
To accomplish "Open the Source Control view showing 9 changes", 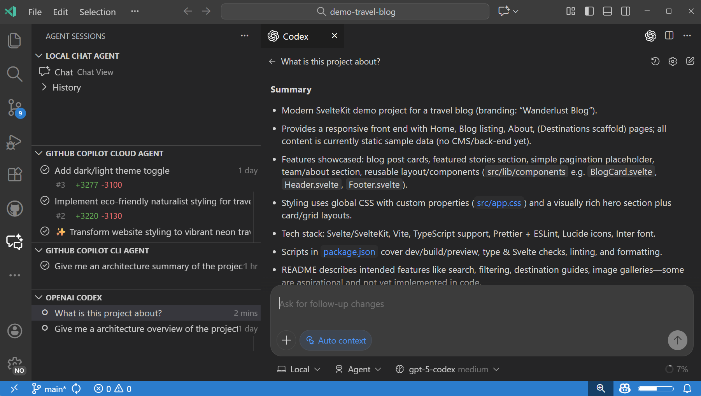I will (14, 108).
